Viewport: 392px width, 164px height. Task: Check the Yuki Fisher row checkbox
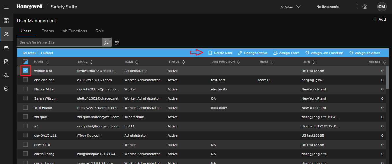click(x=25, y=107)
